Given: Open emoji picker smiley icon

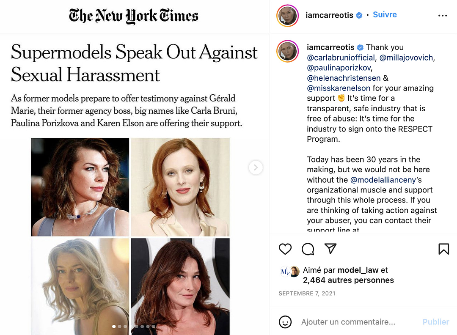Looking at the screenshot, I should tap(285, 322).
